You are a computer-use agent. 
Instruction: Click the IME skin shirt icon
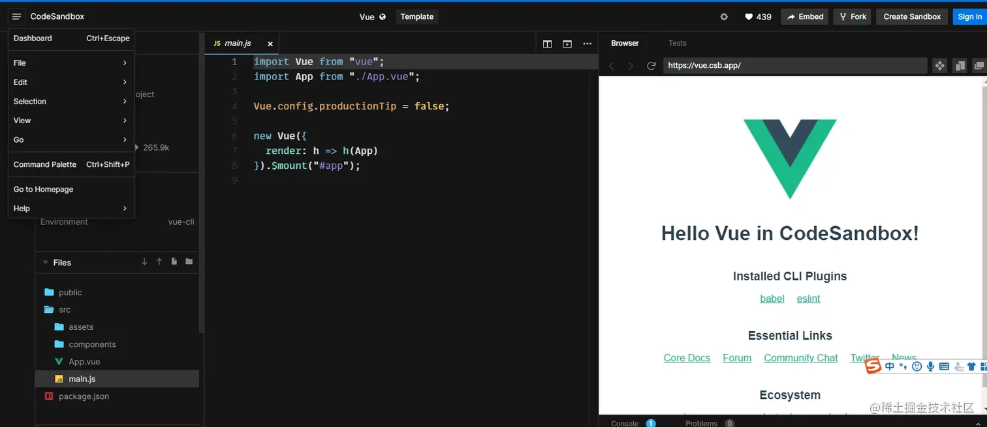pos(971,367)
